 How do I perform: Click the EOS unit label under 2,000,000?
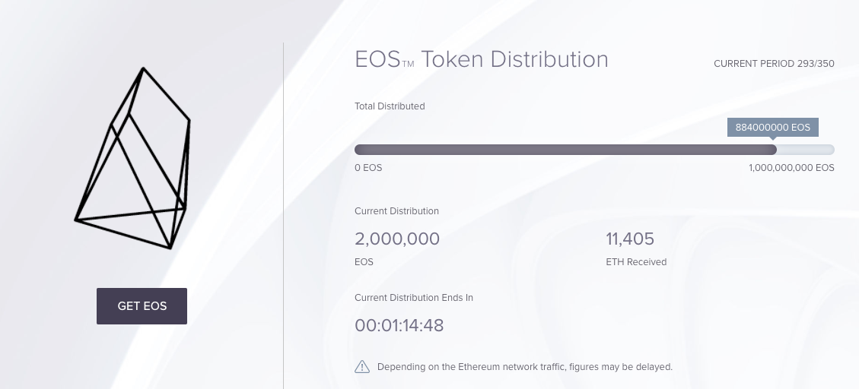point(364,262)
